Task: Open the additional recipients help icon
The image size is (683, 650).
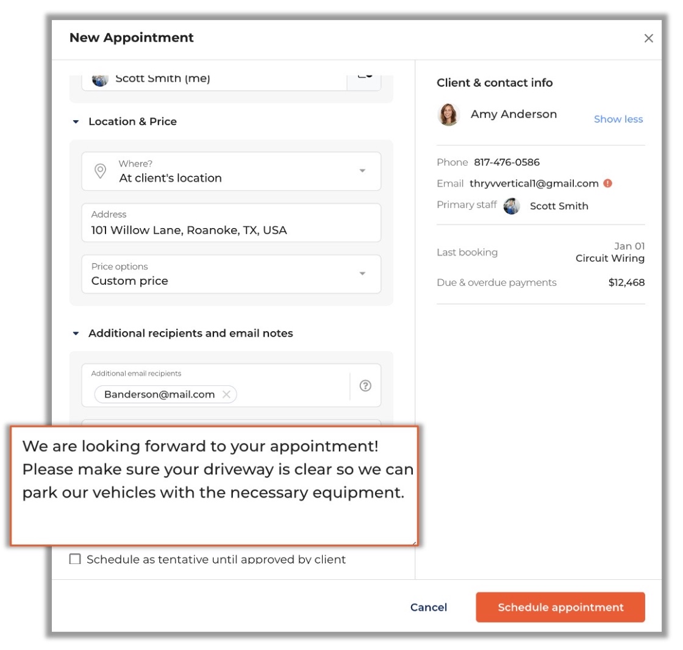Action: click(x=365, y=385)
